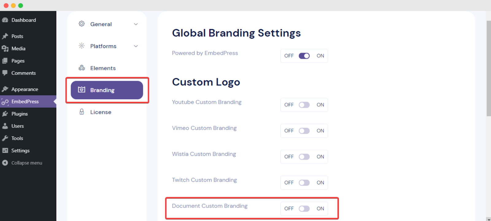
Task: Open Appearance menu item
Action: [x=28, y=89]
